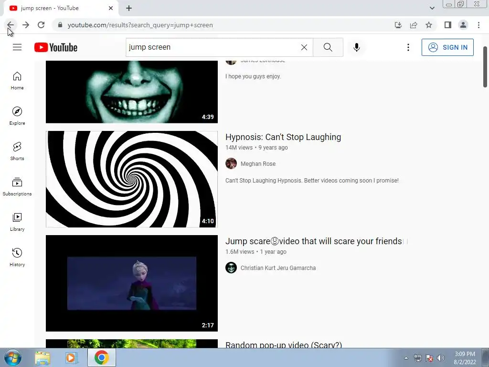This screenshot has width=489, height=367.
Task: Open Shorts in the sidebar
Action: point(17,151)
